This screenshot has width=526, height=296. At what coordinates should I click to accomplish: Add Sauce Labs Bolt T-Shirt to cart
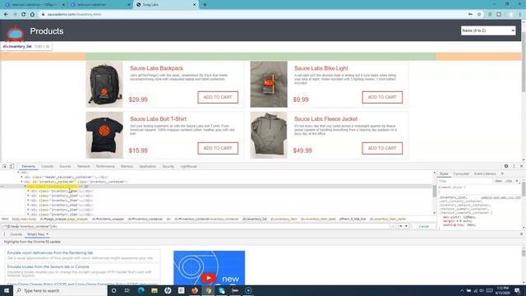pos(218,148)
